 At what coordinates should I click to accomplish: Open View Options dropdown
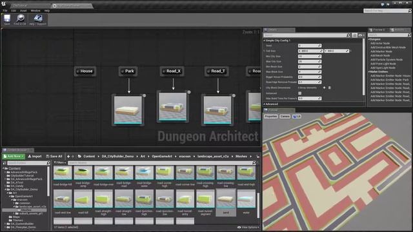(248, 227)
